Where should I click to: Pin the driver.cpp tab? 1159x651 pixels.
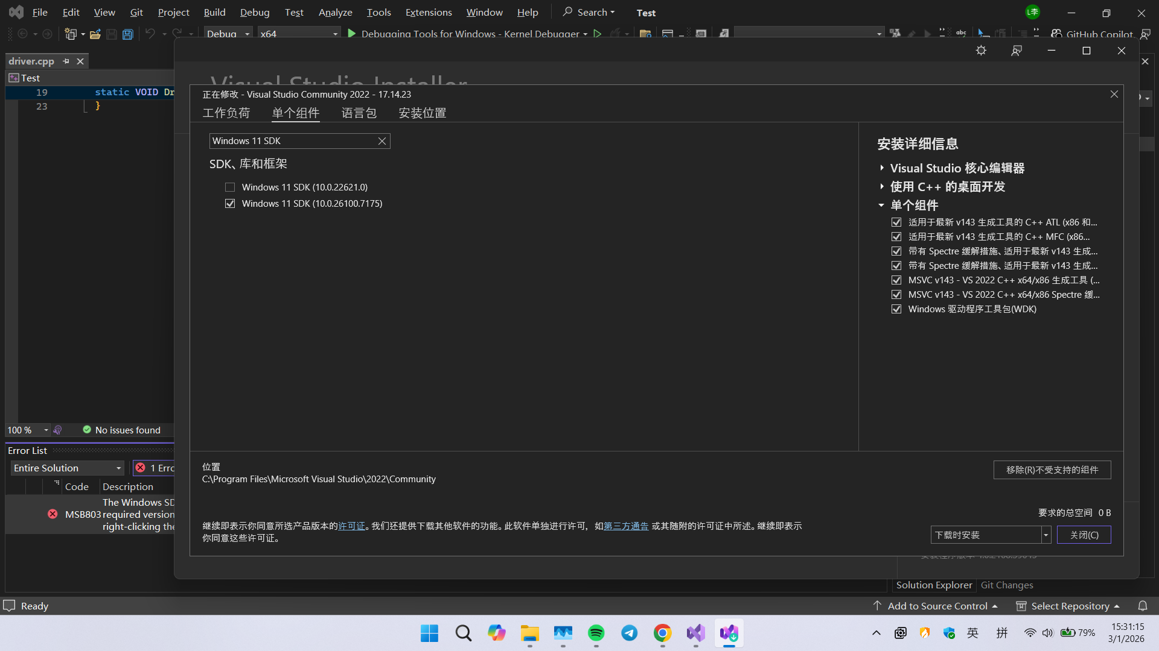[x=66, y=61]
